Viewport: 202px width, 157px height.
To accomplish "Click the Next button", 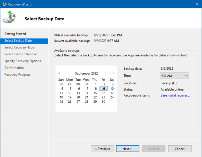I will click(x=128, y=149).
